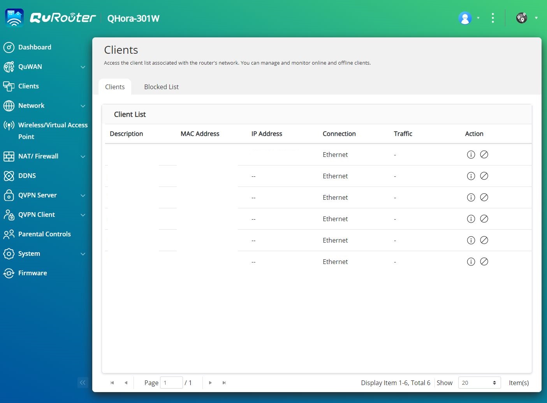Collapse the sidebar with double-chevron button

pyautogui.click(x=83, y=383)
